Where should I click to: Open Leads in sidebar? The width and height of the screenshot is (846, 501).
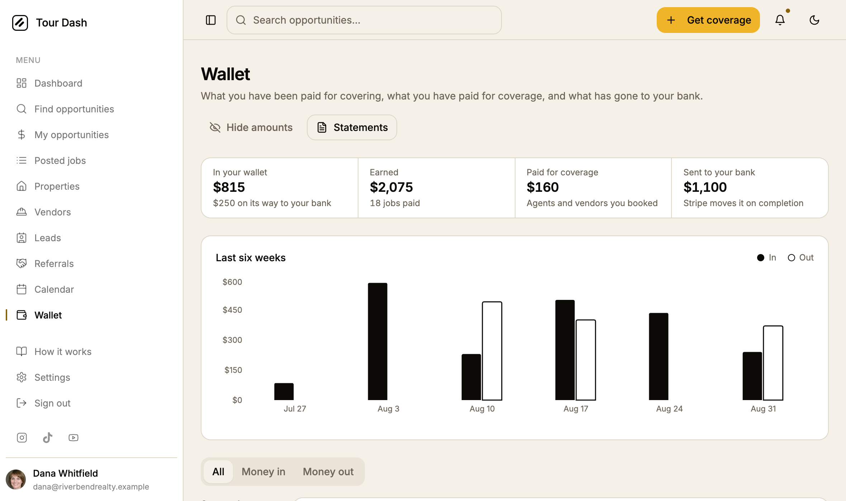[x=91, y=238]
